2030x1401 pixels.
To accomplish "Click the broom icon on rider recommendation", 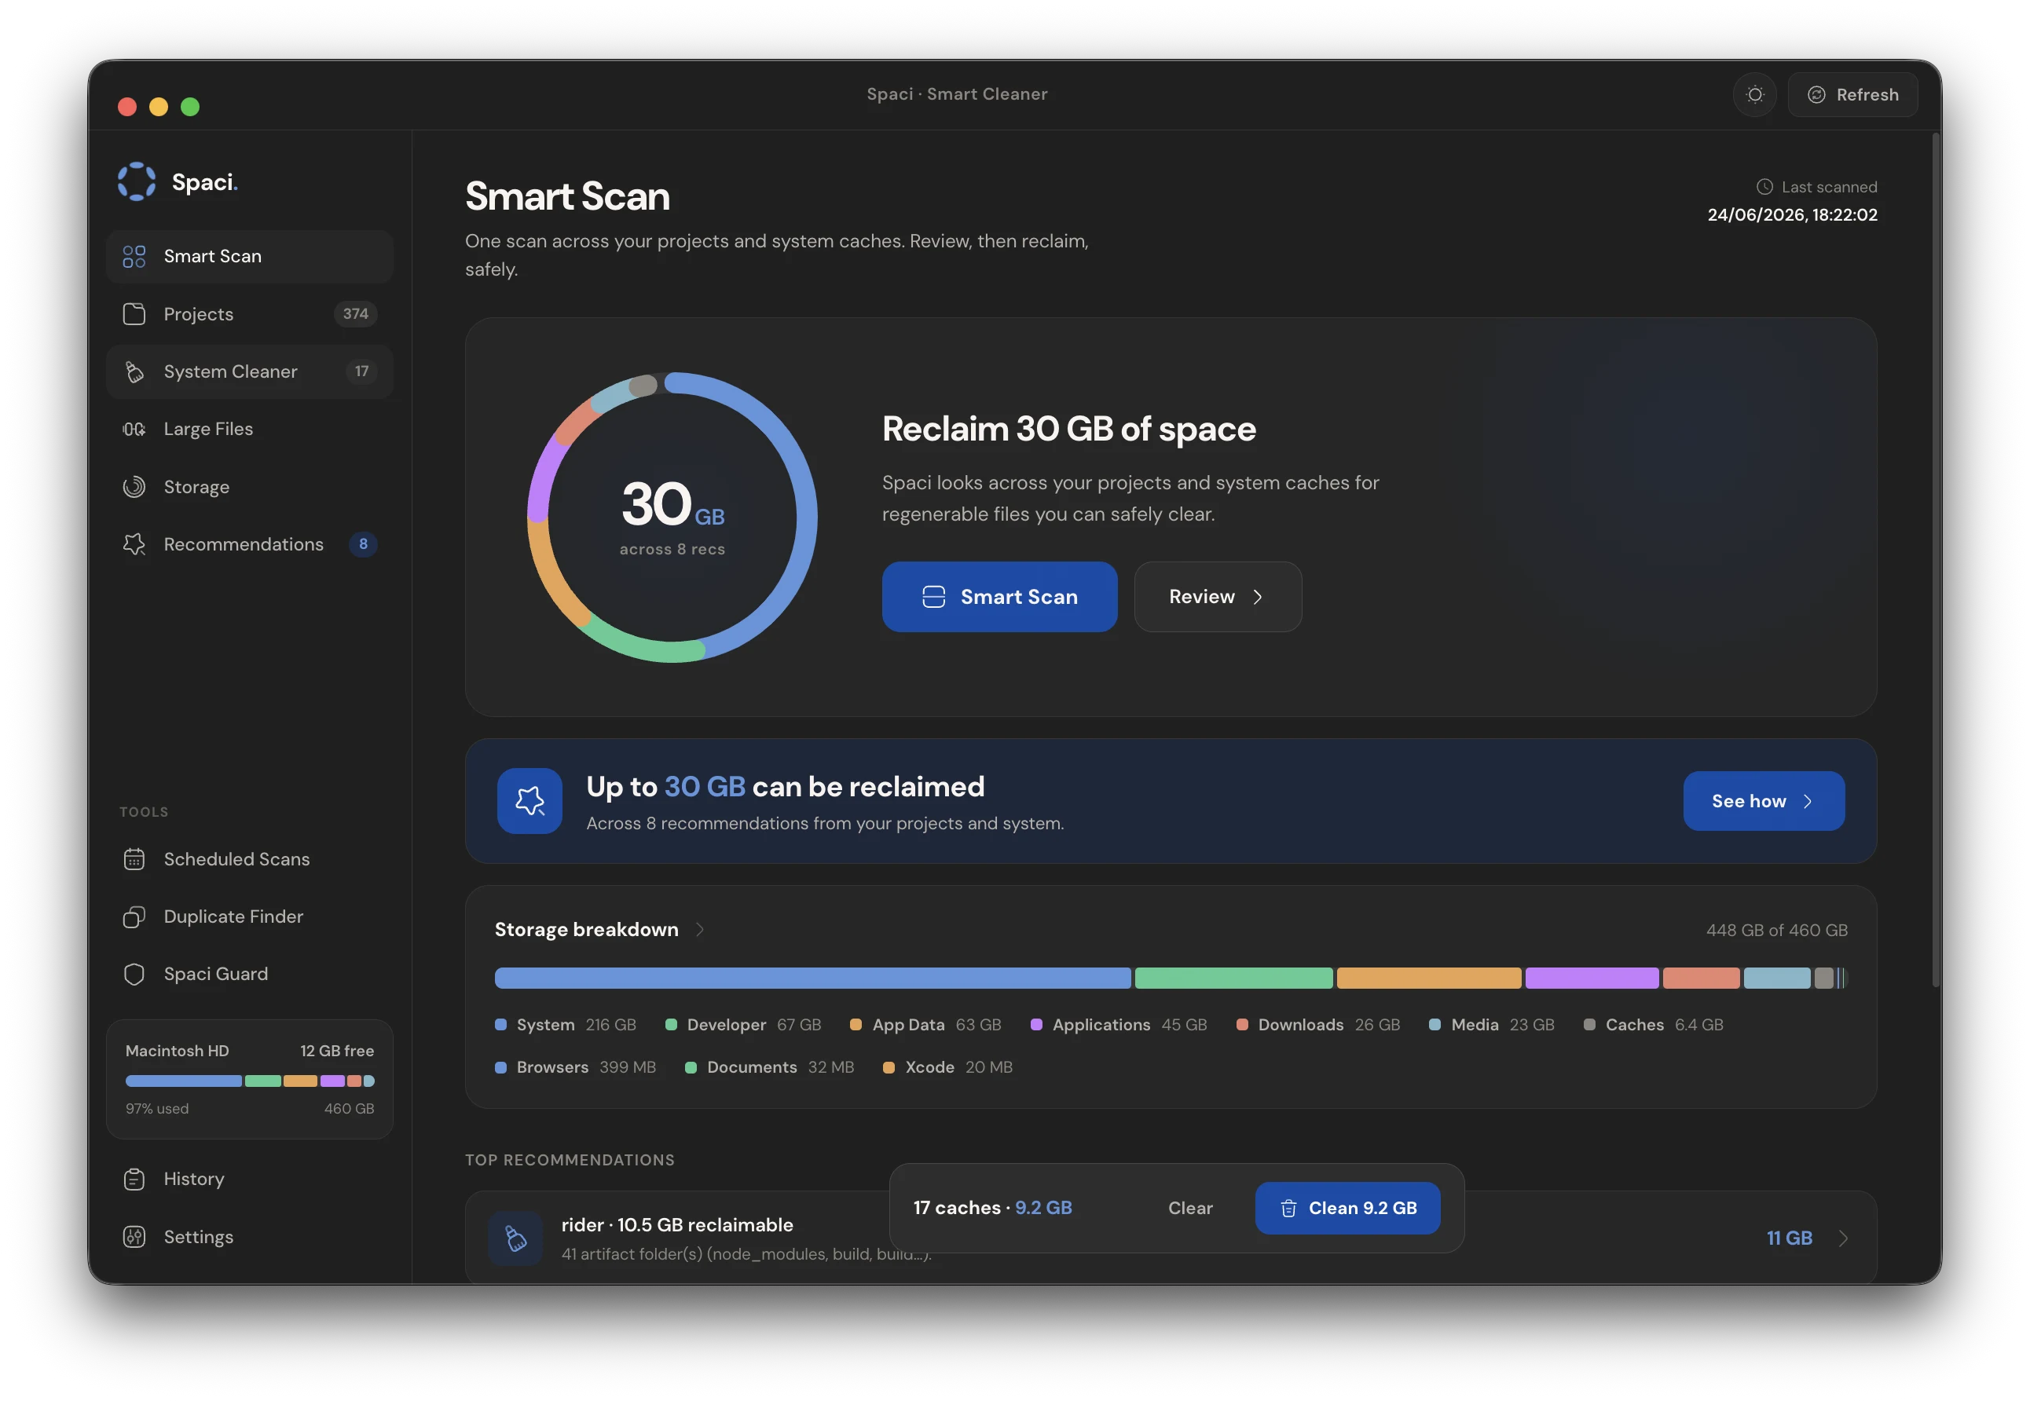I will (515, 1238).
